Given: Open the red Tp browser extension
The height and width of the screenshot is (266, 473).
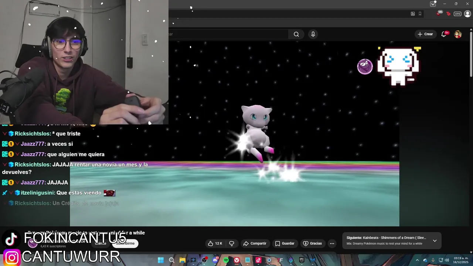Looking at the screenshot, I should [x=448, y=14].
